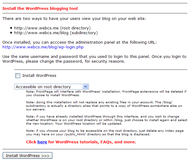
Task: Click the 'Once installed, you can acccess' sentence
Action: pyautogui.click(x=80, y=42)
